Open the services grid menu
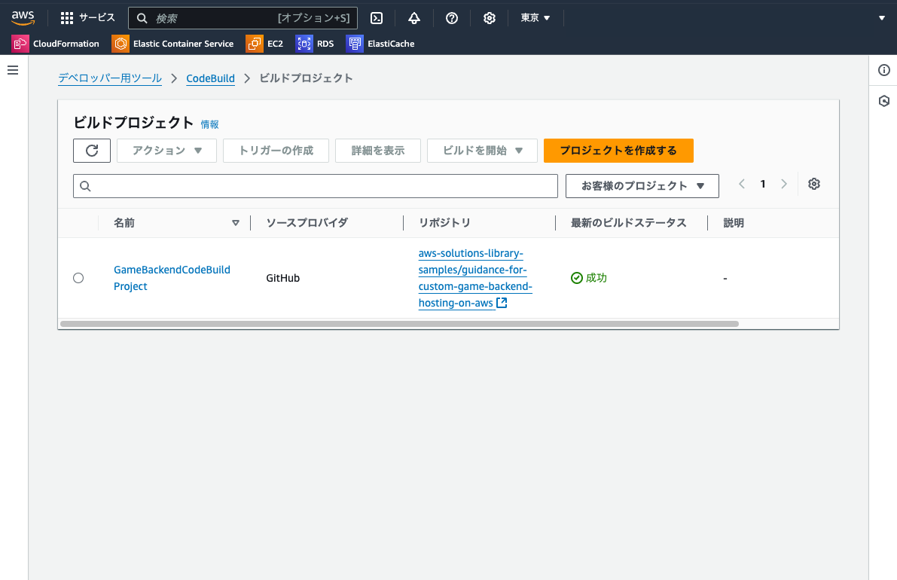Viewport: 897px width, 580px height. [x=87, y=18]
